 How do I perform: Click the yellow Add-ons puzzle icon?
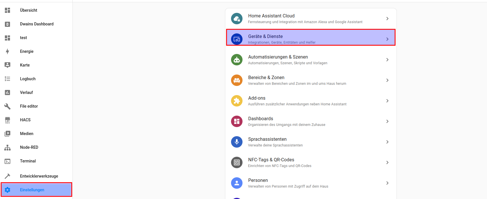tap(236, 101)
